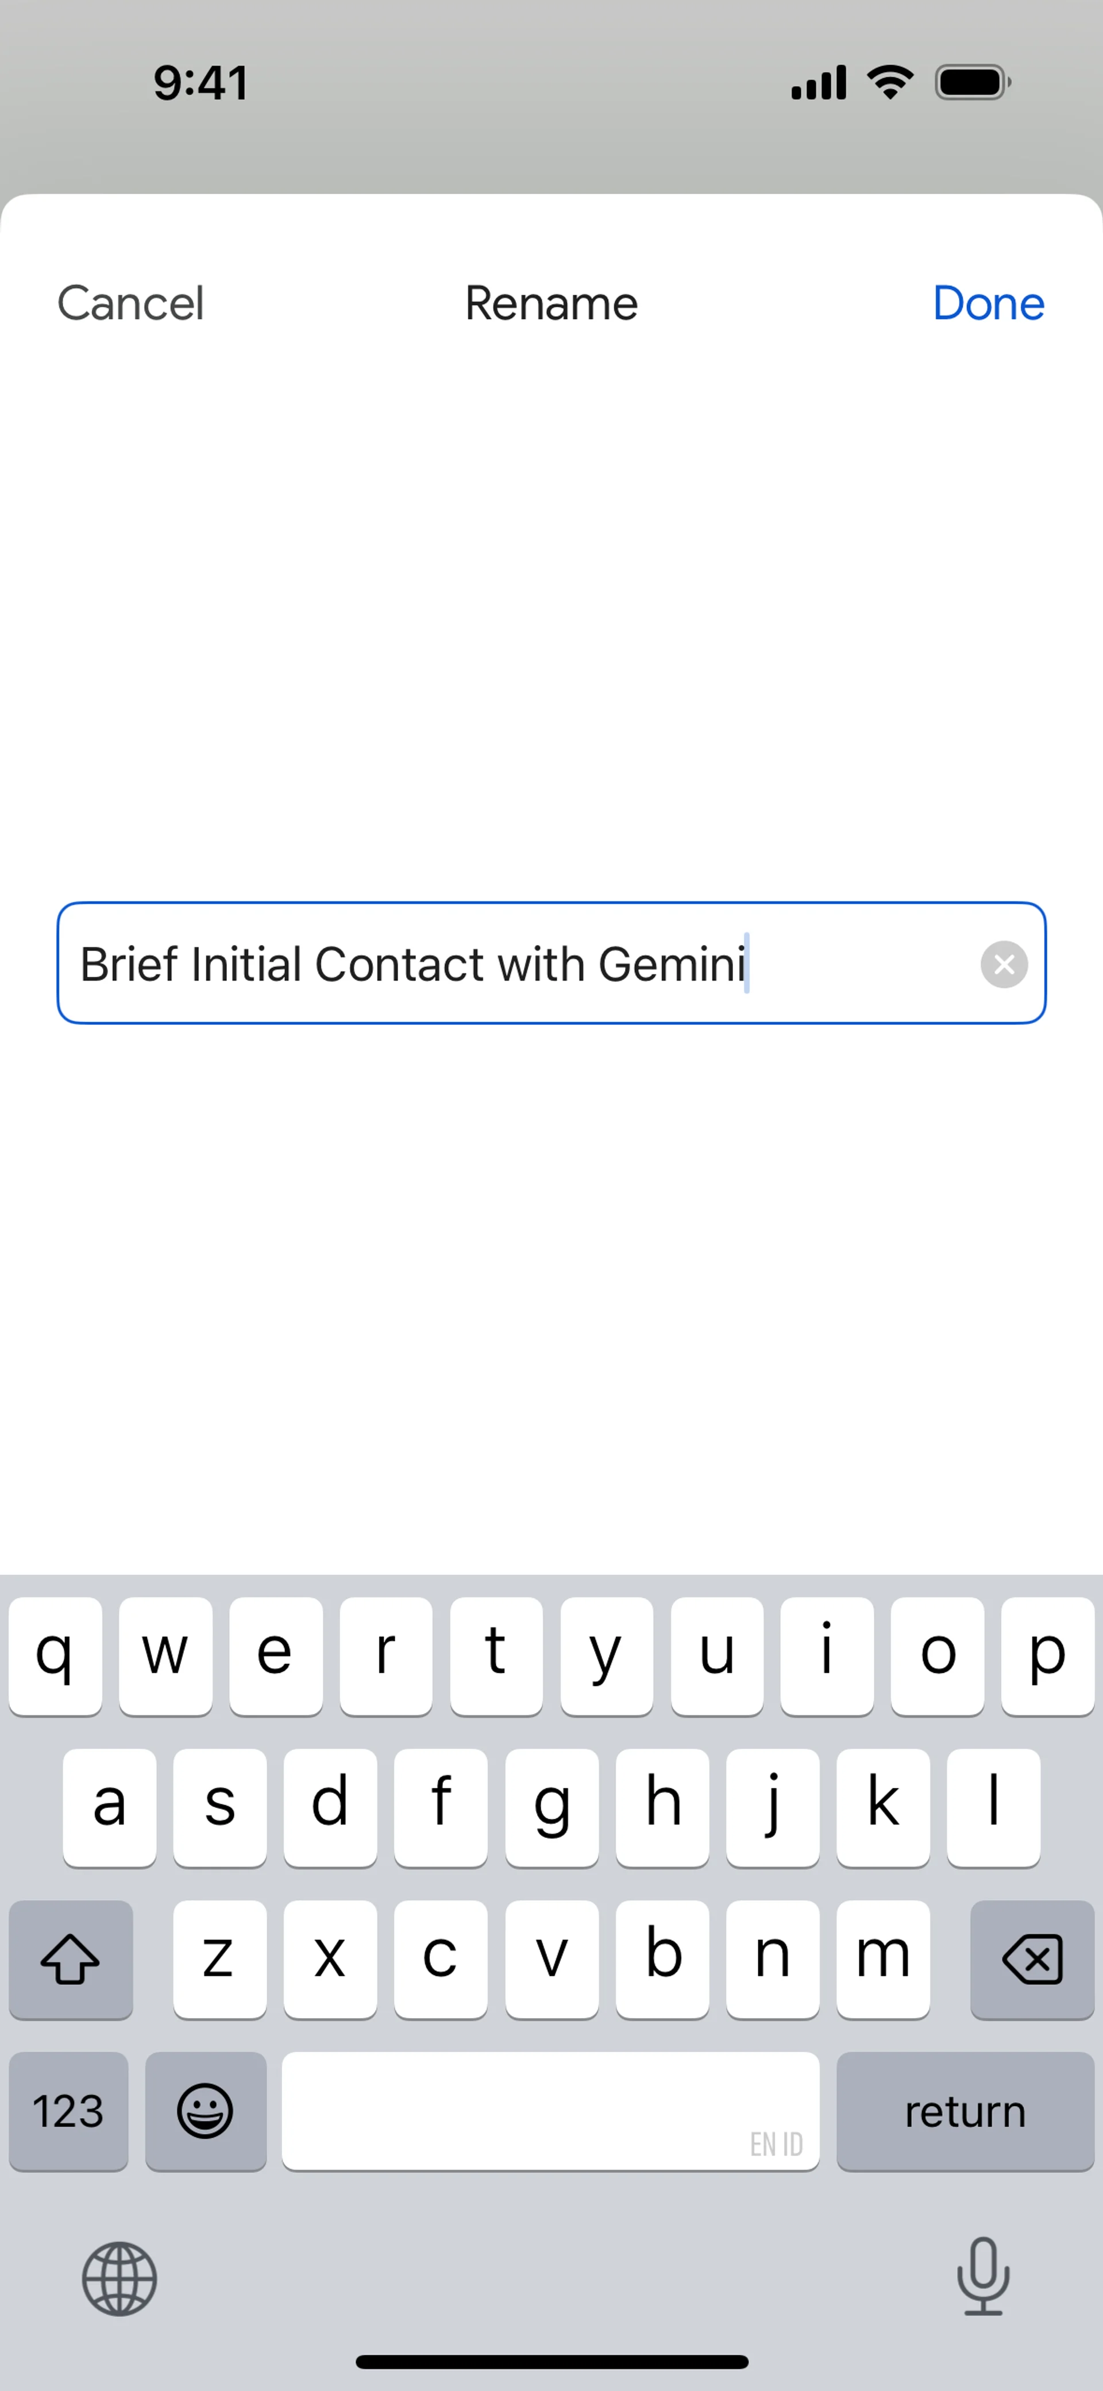Start dictation with the microphone icon
The height and width of the screenshot is (2391, 1103).
[984, 2277]
